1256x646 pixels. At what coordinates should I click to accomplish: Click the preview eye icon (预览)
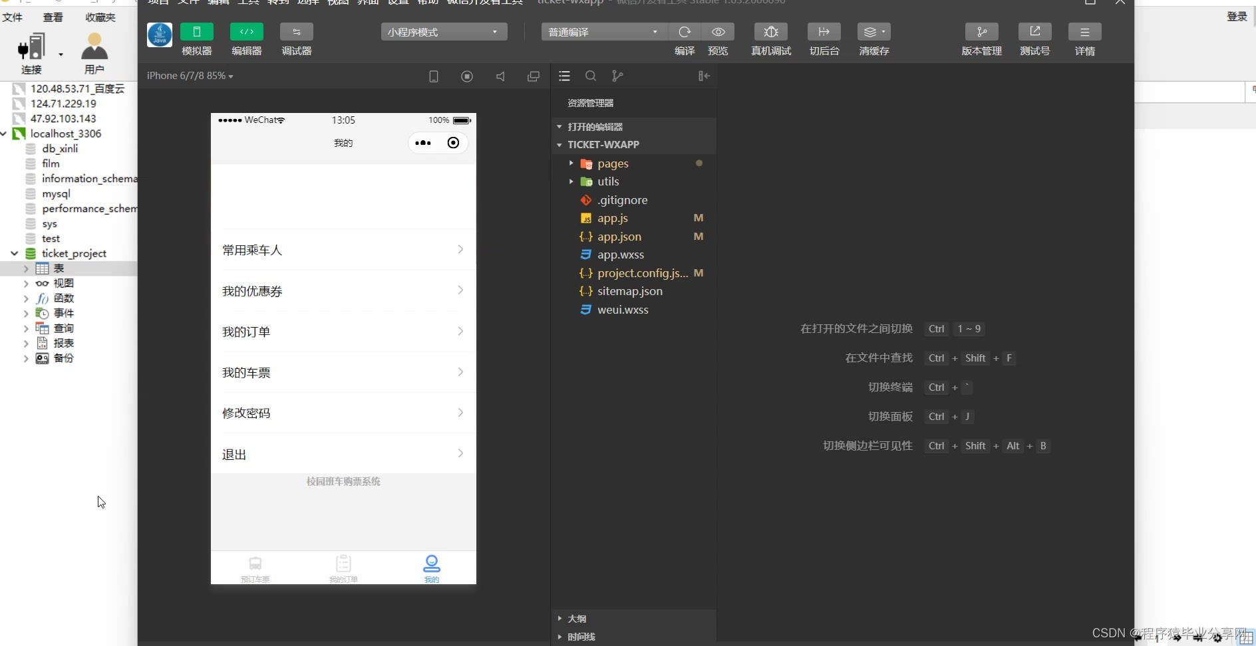pyautogui.click(x=718, y=32)
